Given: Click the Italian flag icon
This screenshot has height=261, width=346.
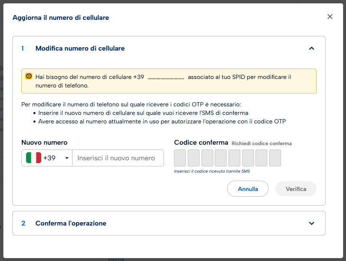Looking at the screenshot, I should click(x=34, y=158).
